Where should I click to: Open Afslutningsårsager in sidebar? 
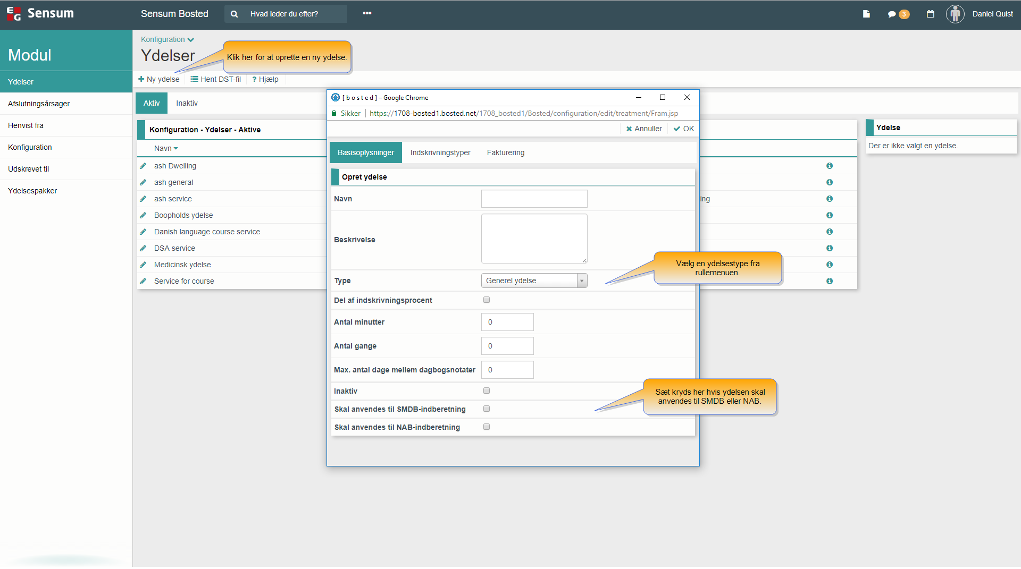66,104
